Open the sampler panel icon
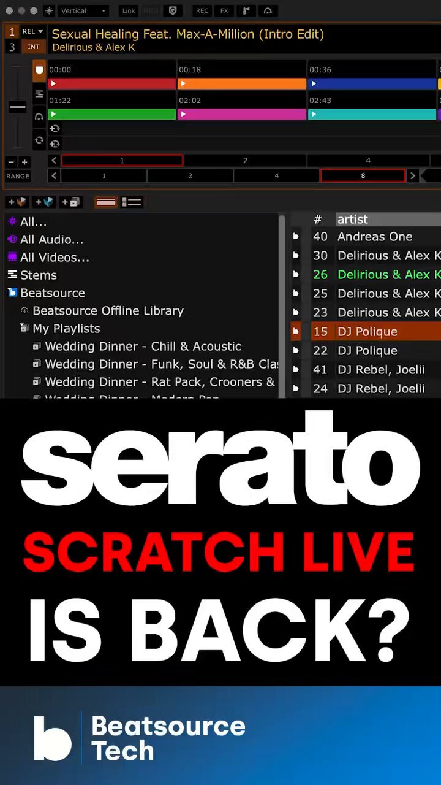 click(246, 10)
